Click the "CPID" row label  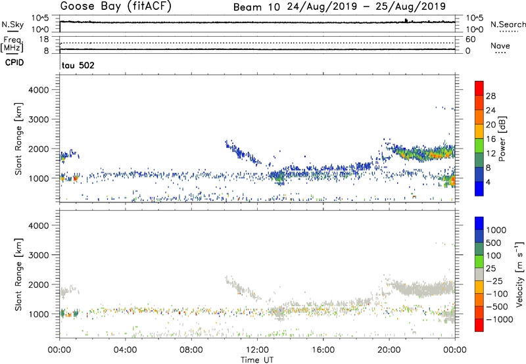(14, 62)
